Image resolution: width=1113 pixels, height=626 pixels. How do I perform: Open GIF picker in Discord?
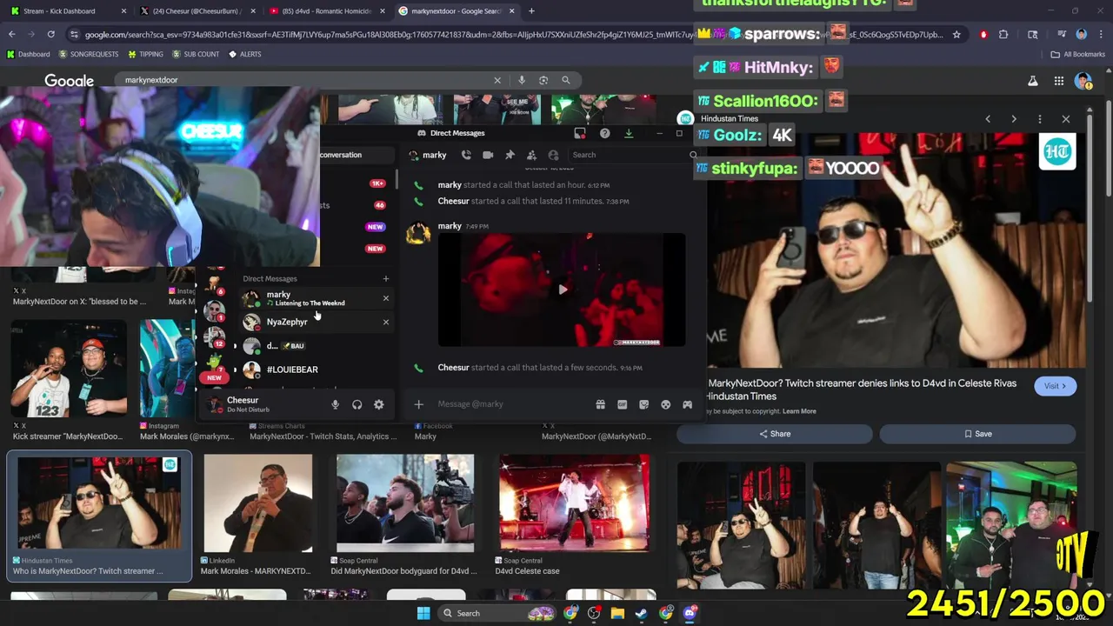pyautogui.click(x=622, y=404)
